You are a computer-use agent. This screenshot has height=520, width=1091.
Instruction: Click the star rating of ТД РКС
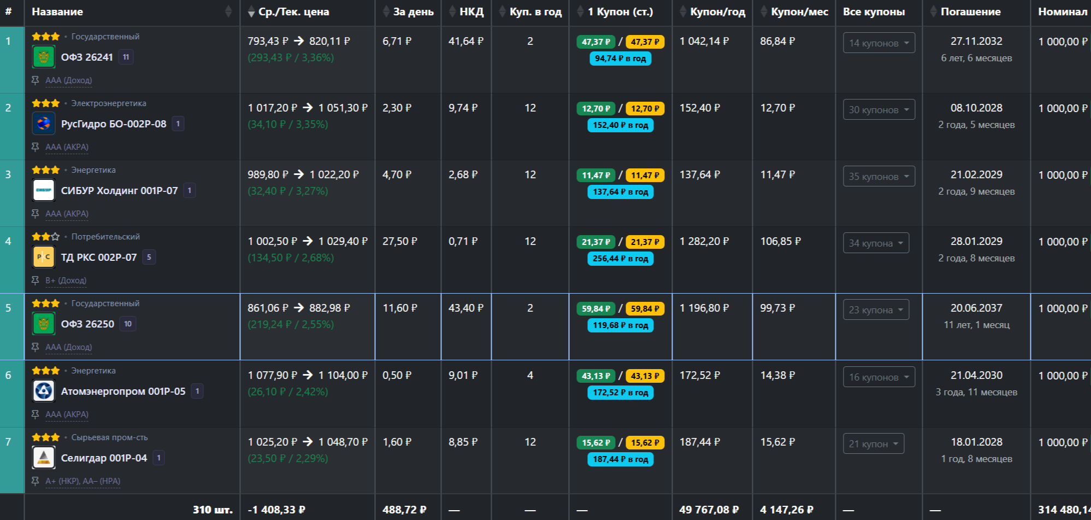(x=46, y=237)
